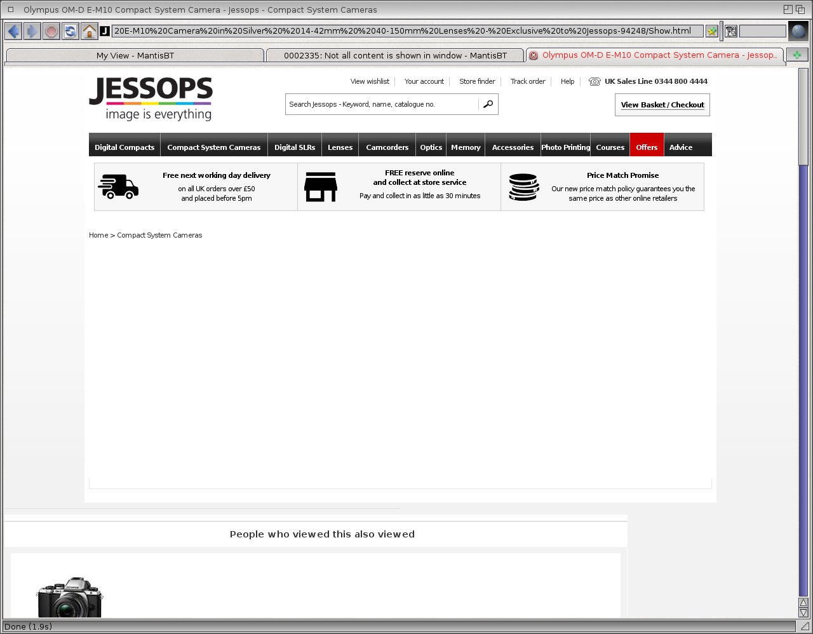
Task: Click View Basket / Checkout button
Action: point(662,105)
